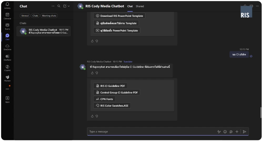Start a new chat
Image resolution: width=263 pixels, height=142 pixels.
tap(65, 6)
